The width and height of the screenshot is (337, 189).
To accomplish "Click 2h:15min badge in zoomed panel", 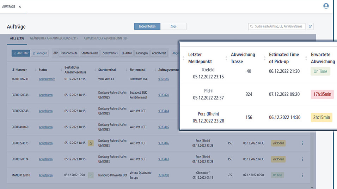I will point(321,117).
